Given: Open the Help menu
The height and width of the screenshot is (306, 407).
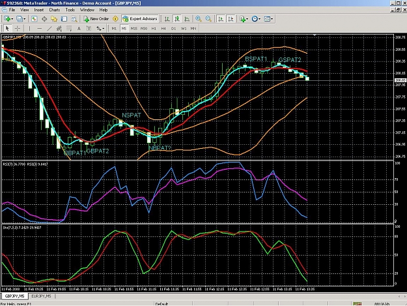Looking at the screenshot, I should pyautogui.click(x=104, y=10).
